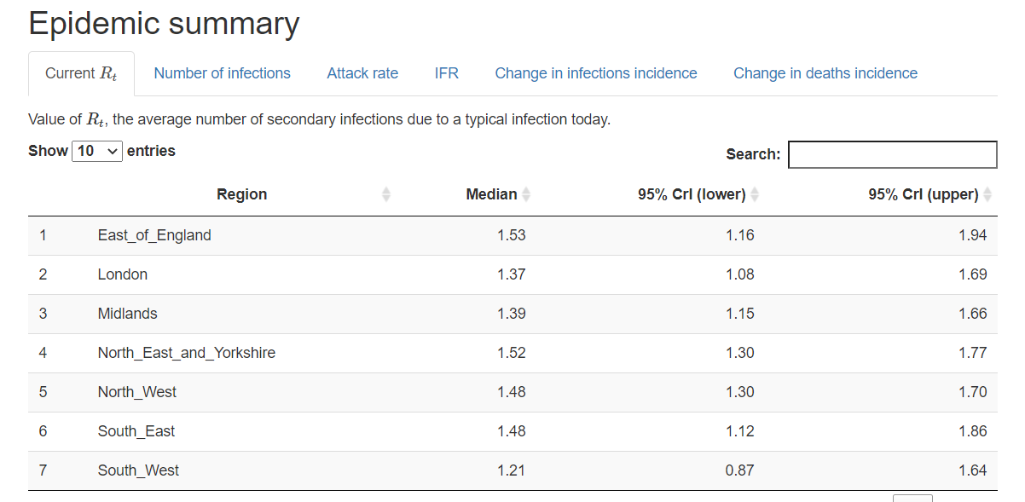View Change in infections incidence tab

point(596,73)
